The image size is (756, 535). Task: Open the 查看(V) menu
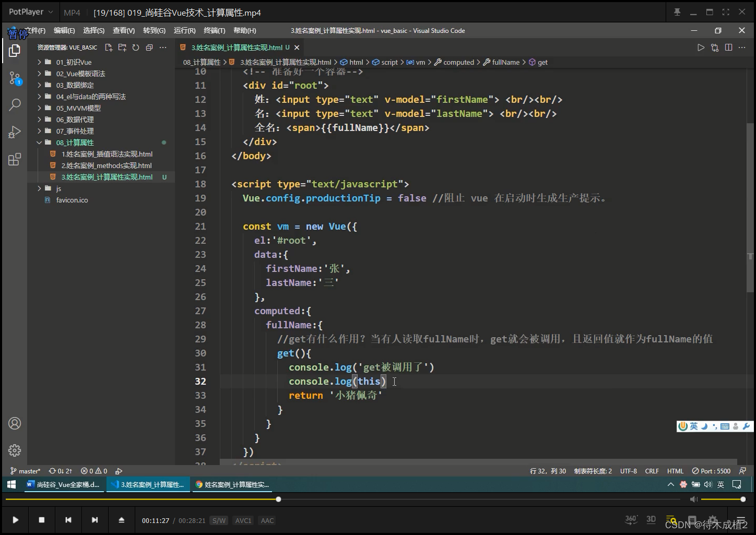click(x=124, y=31)
